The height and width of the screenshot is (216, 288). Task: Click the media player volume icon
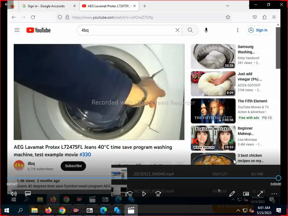point(14,193)
